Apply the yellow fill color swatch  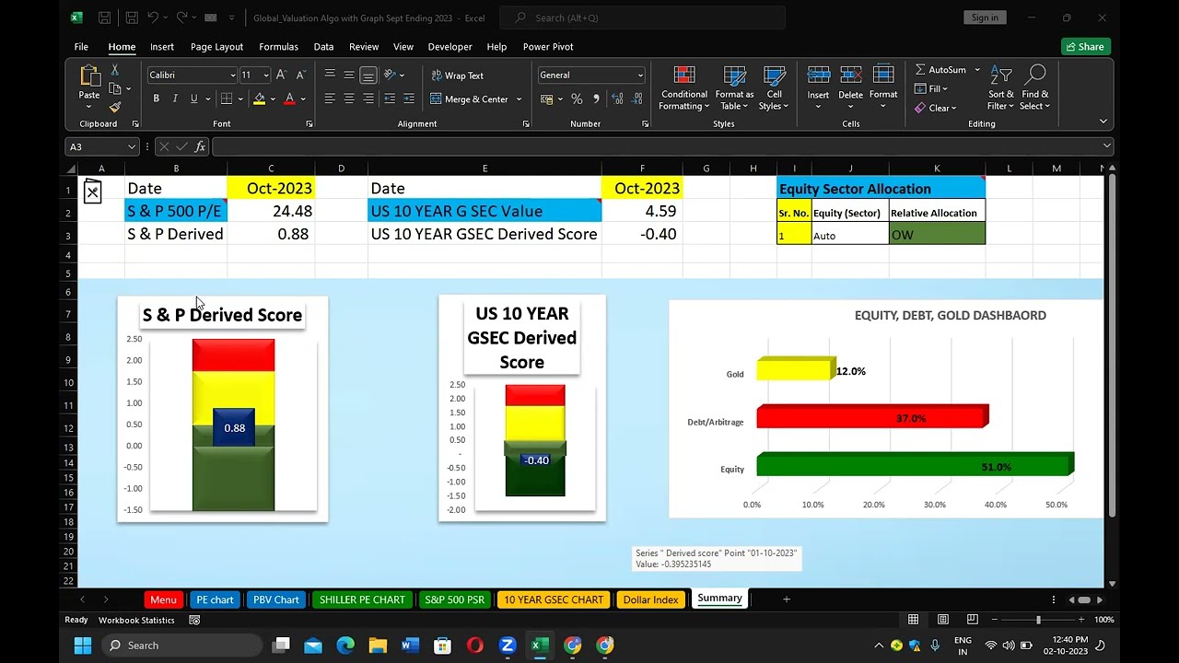pyautogui.click(x=260, y=99)
